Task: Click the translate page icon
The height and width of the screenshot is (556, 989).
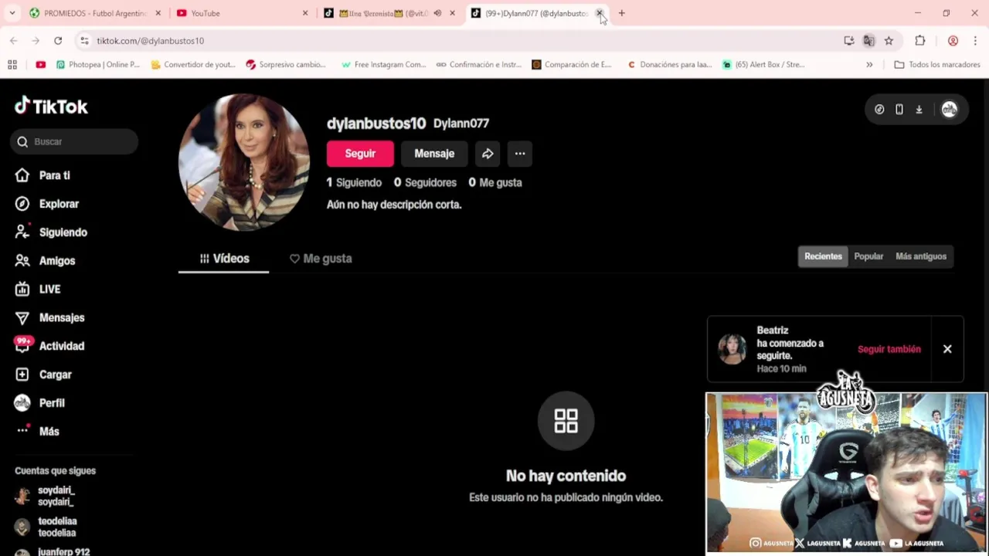Action: 868,41
